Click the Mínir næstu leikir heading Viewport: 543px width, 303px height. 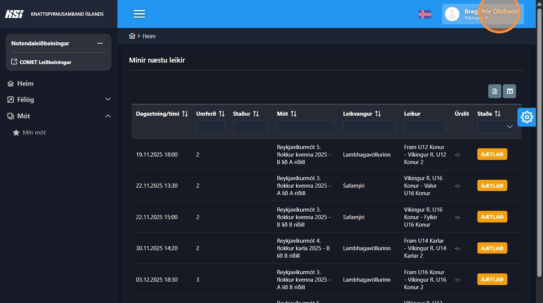157,60
